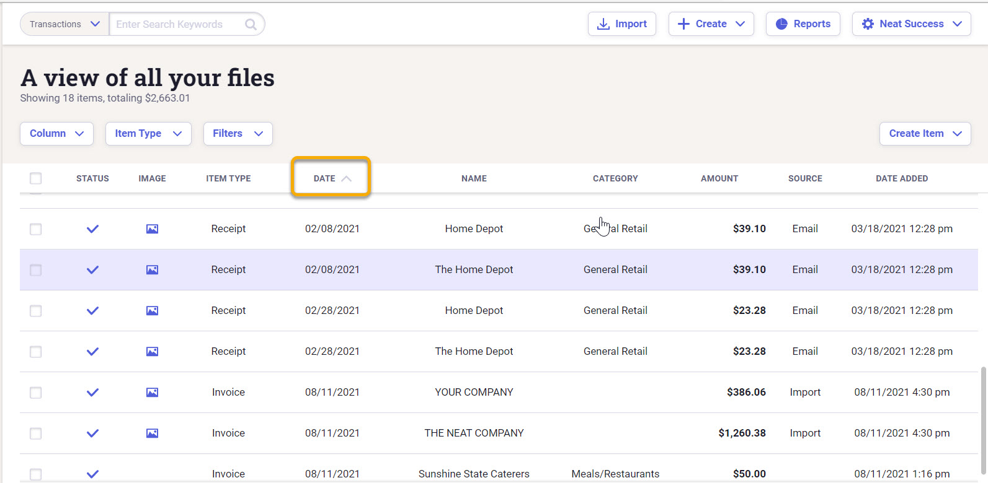This screenshot has width=988, height=483.
Task: Open image icon for YOUR COMPANY invoice
Action: (152, 393)
